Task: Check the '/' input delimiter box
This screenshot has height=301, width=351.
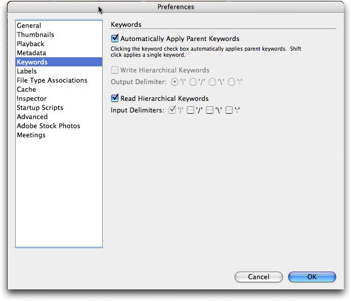Action: (x=190, y=110)
